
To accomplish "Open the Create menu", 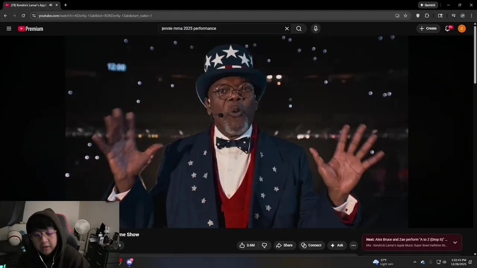I will [x=428, y=29].
